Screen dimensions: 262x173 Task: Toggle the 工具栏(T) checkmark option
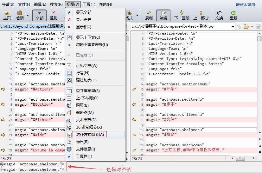[95, 156]
